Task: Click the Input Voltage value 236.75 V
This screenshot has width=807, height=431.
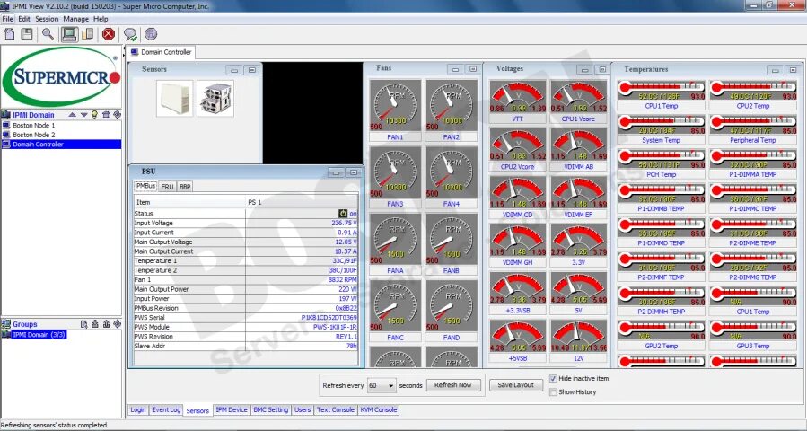Action: 344,223
